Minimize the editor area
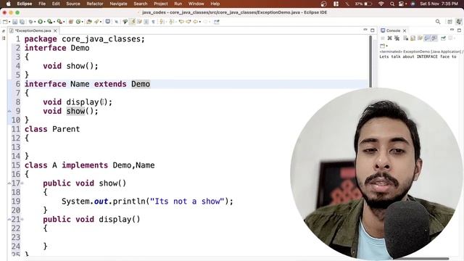Image resolution: width=464 pixels, height=261 pixels. pyautogui.click(x=365, y=30)
